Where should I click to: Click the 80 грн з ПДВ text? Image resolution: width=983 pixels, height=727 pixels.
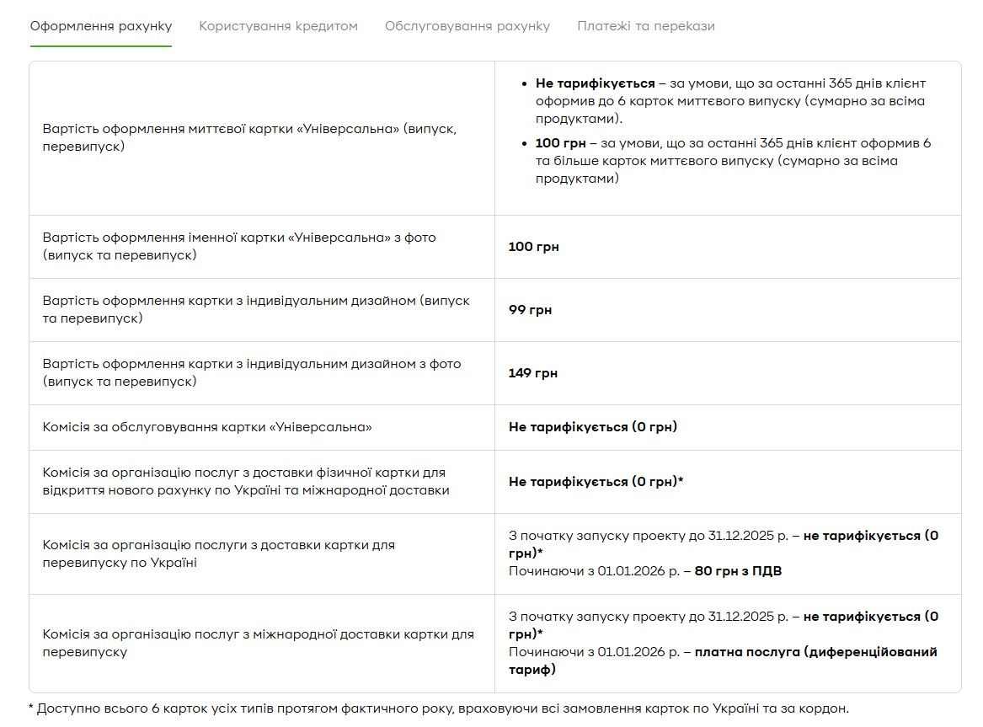pos(738,571)
